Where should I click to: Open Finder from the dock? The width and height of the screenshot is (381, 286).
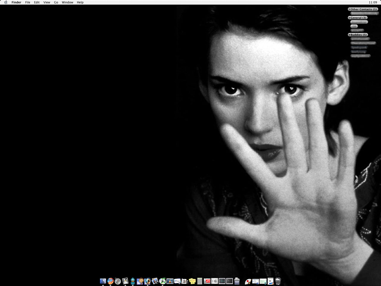pyautogui.click(x=103, y=281)
